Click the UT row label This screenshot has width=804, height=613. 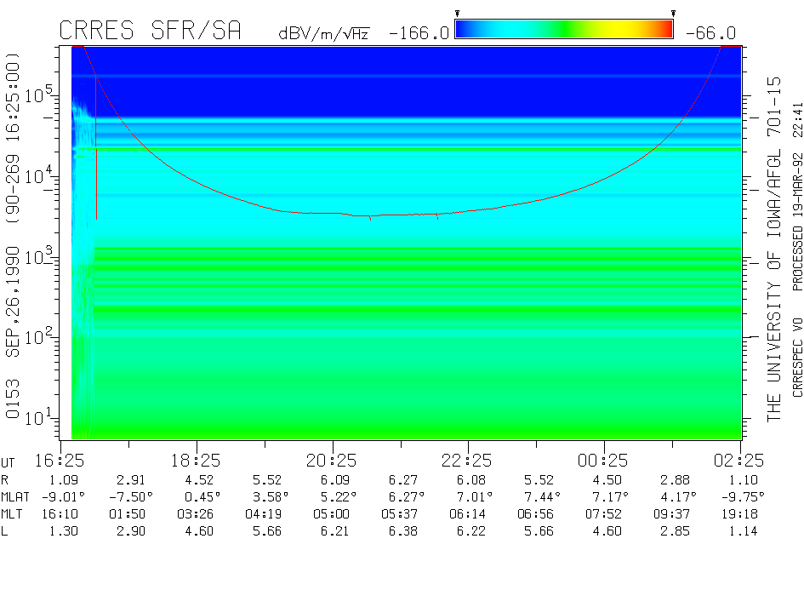point(8,463)
